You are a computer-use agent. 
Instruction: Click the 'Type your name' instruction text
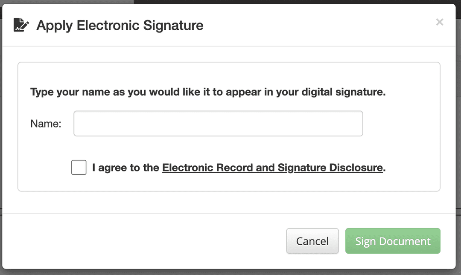point(208,92)
